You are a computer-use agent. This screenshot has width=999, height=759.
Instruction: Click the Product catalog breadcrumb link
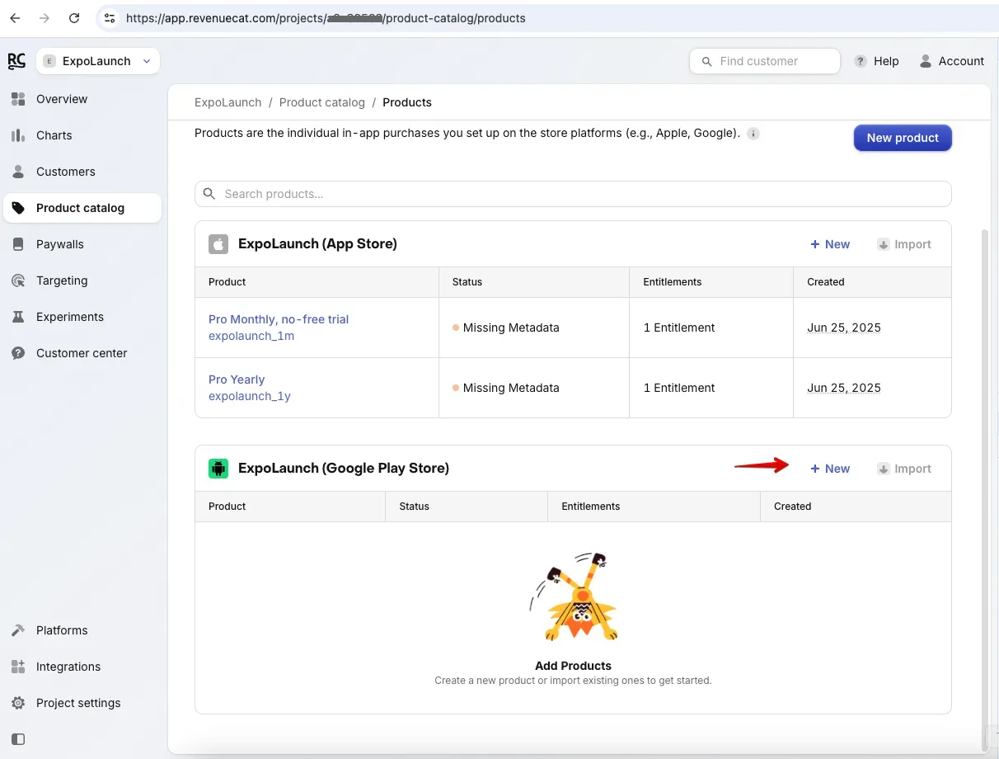pyautogui.click(x=321, y=102)
